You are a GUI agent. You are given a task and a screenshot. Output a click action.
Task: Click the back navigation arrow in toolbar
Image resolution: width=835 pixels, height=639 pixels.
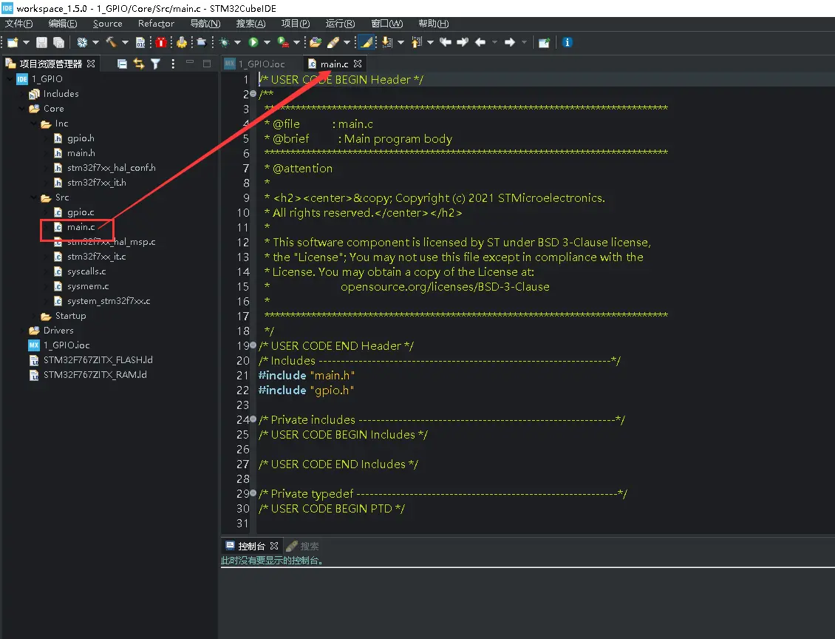click(480, 42)
